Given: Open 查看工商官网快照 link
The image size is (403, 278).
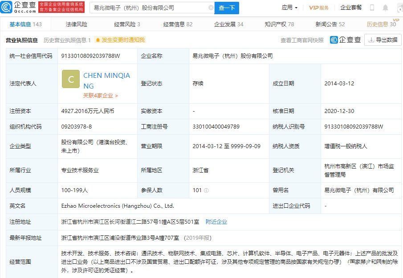Looking at the screenshot, I should (302, 40).
